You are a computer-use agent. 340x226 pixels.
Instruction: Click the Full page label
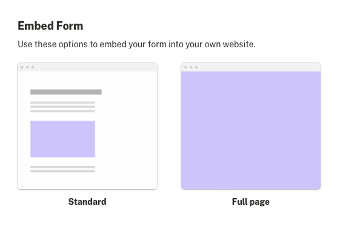[x=251, y=202]
